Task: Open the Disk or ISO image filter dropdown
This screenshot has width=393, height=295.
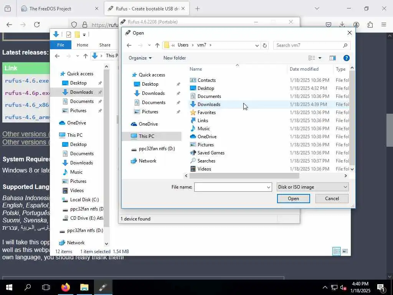Action: point(312,187)
